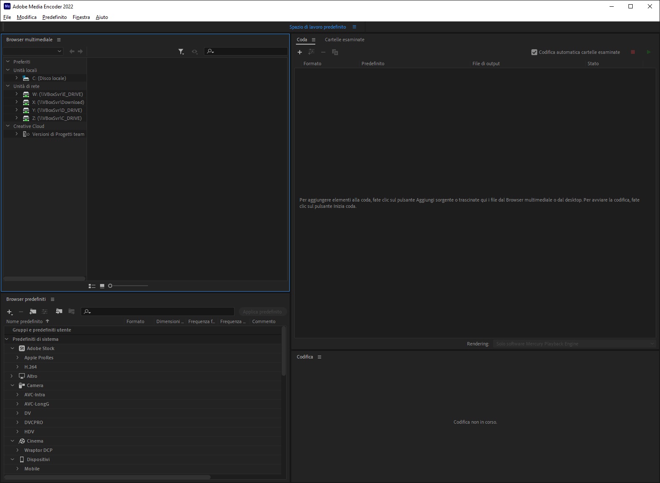Click the Applica predefinito button

(x=262, y=312)
